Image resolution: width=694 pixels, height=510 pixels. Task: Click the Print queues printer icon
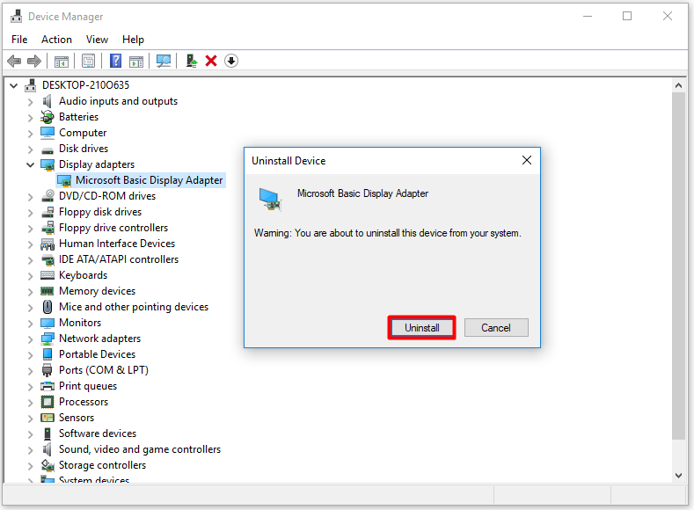47,386
